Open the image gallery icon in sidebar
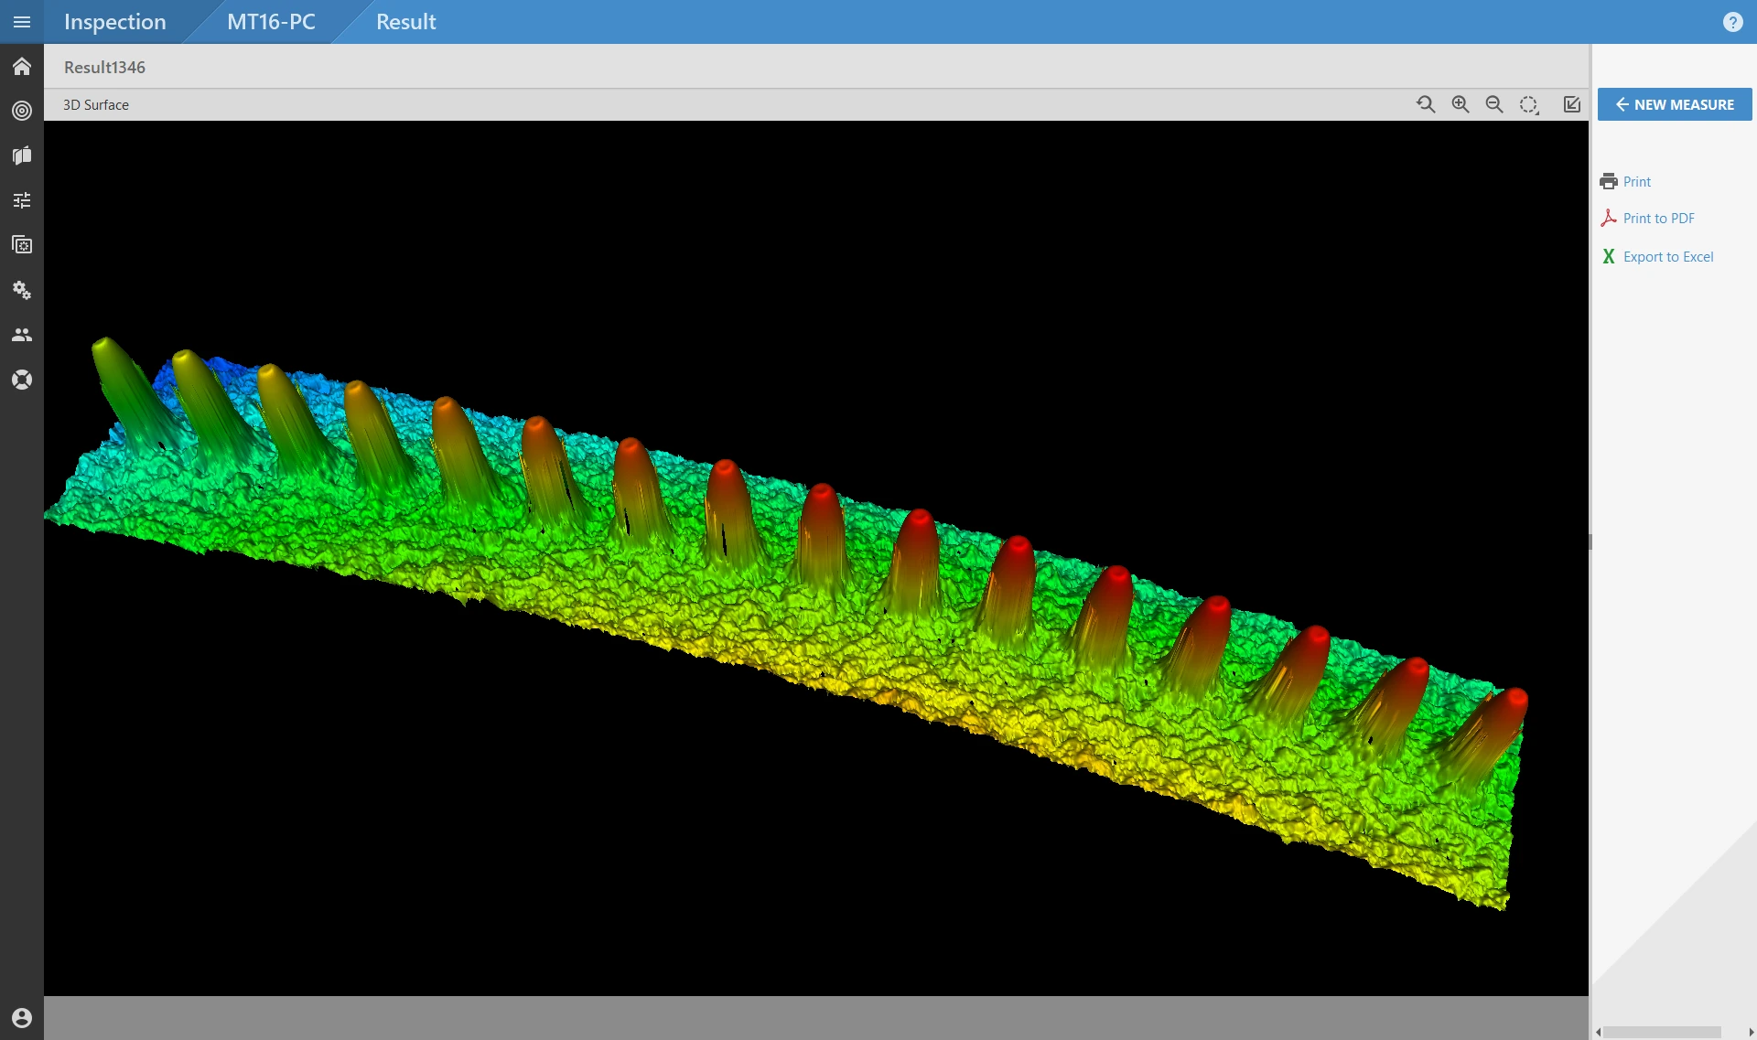Screen dimensions: 1757x1040 click(22, 244)
